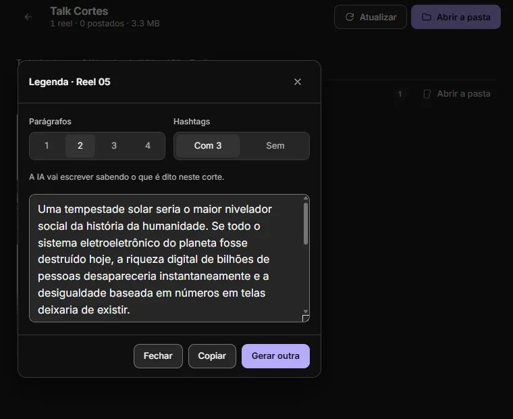Click the Atualizar refresh button
513x419 pixels.
[x=371, y=17]
